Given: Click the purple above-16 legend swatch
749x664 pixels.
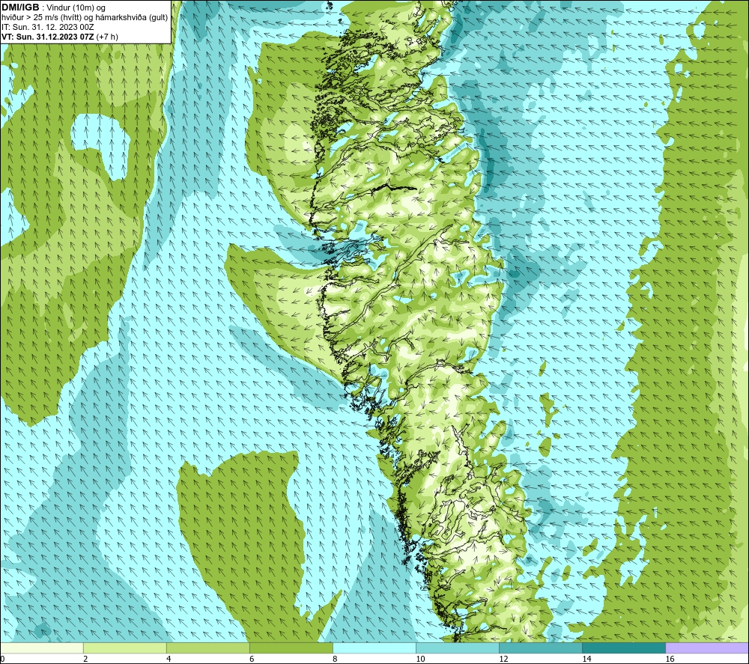Looking at the screenshot, I should (x=707, y=648).
